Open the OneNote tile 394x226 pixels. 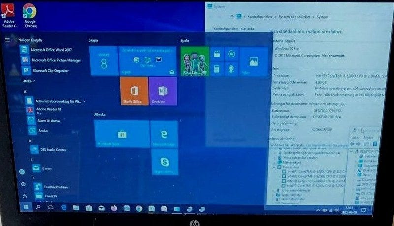pyautogui.click(x=163, y=91)
